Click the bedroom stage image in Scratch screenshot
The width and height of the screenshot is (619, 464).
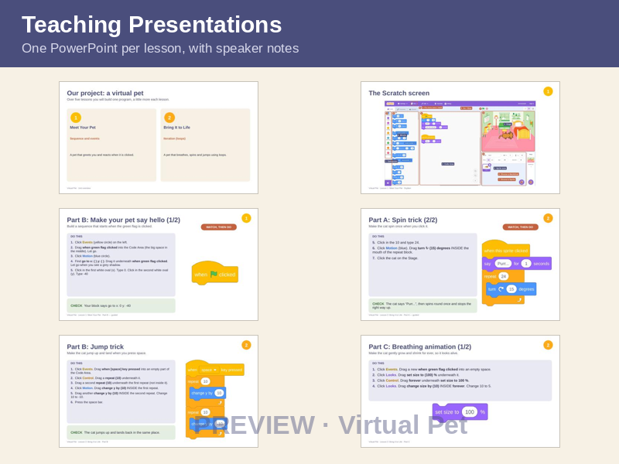[508, 131]
